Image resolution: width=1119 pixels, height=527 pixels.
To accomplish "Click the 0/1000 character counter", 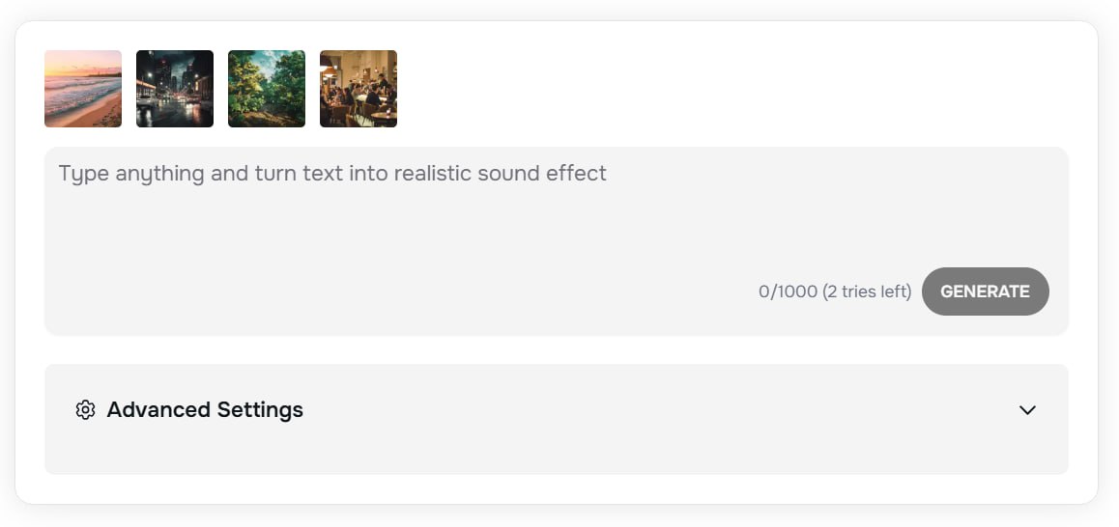I will coord(788,291).
